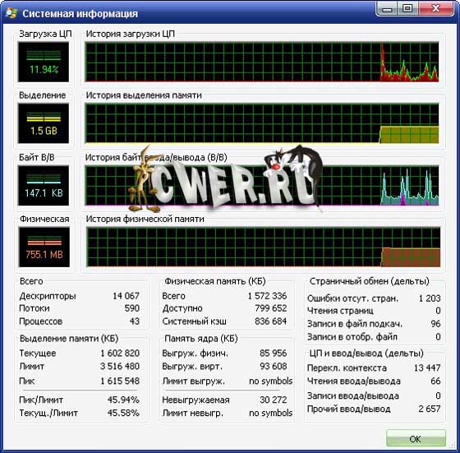Click the window icon in the title bar
This screenshot has height=453, width=460.
[11, 13]
